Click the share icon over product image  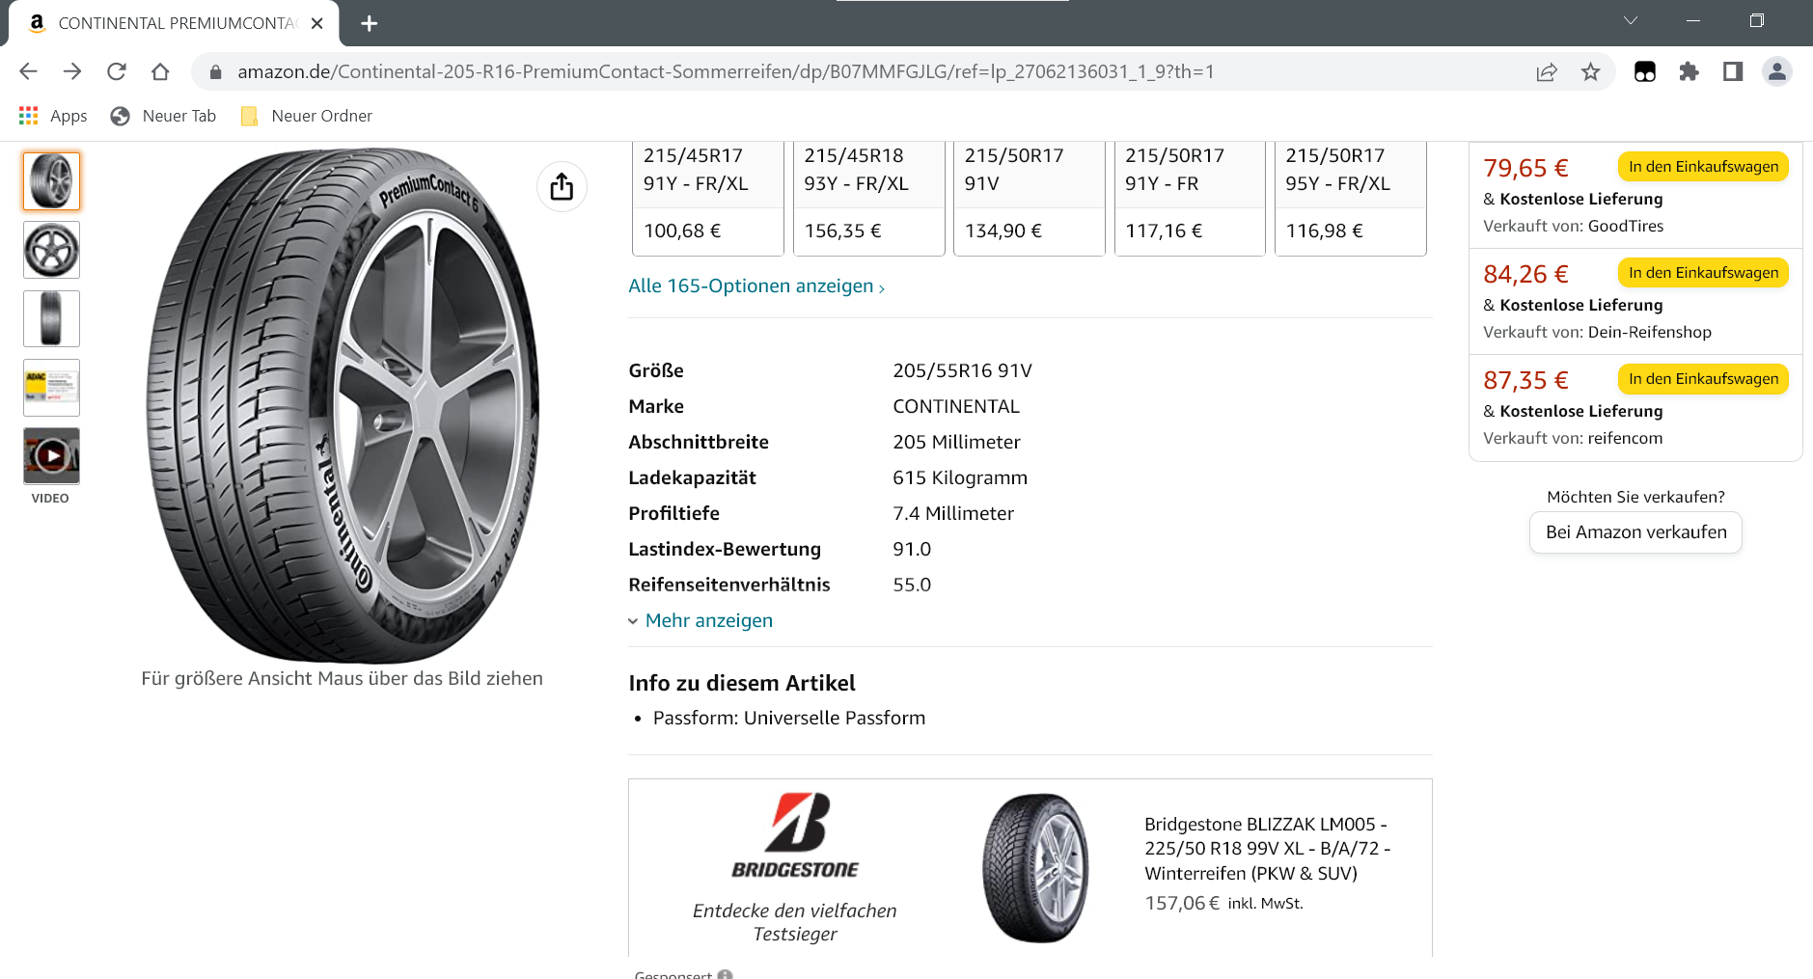tap(562, 187)
